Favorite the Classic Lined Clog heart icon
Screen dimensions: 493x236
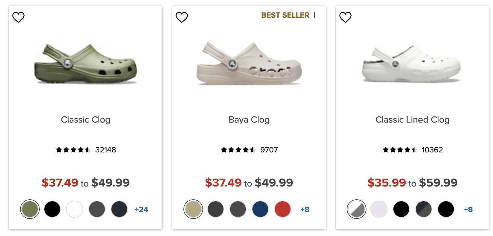click(345, 17)
